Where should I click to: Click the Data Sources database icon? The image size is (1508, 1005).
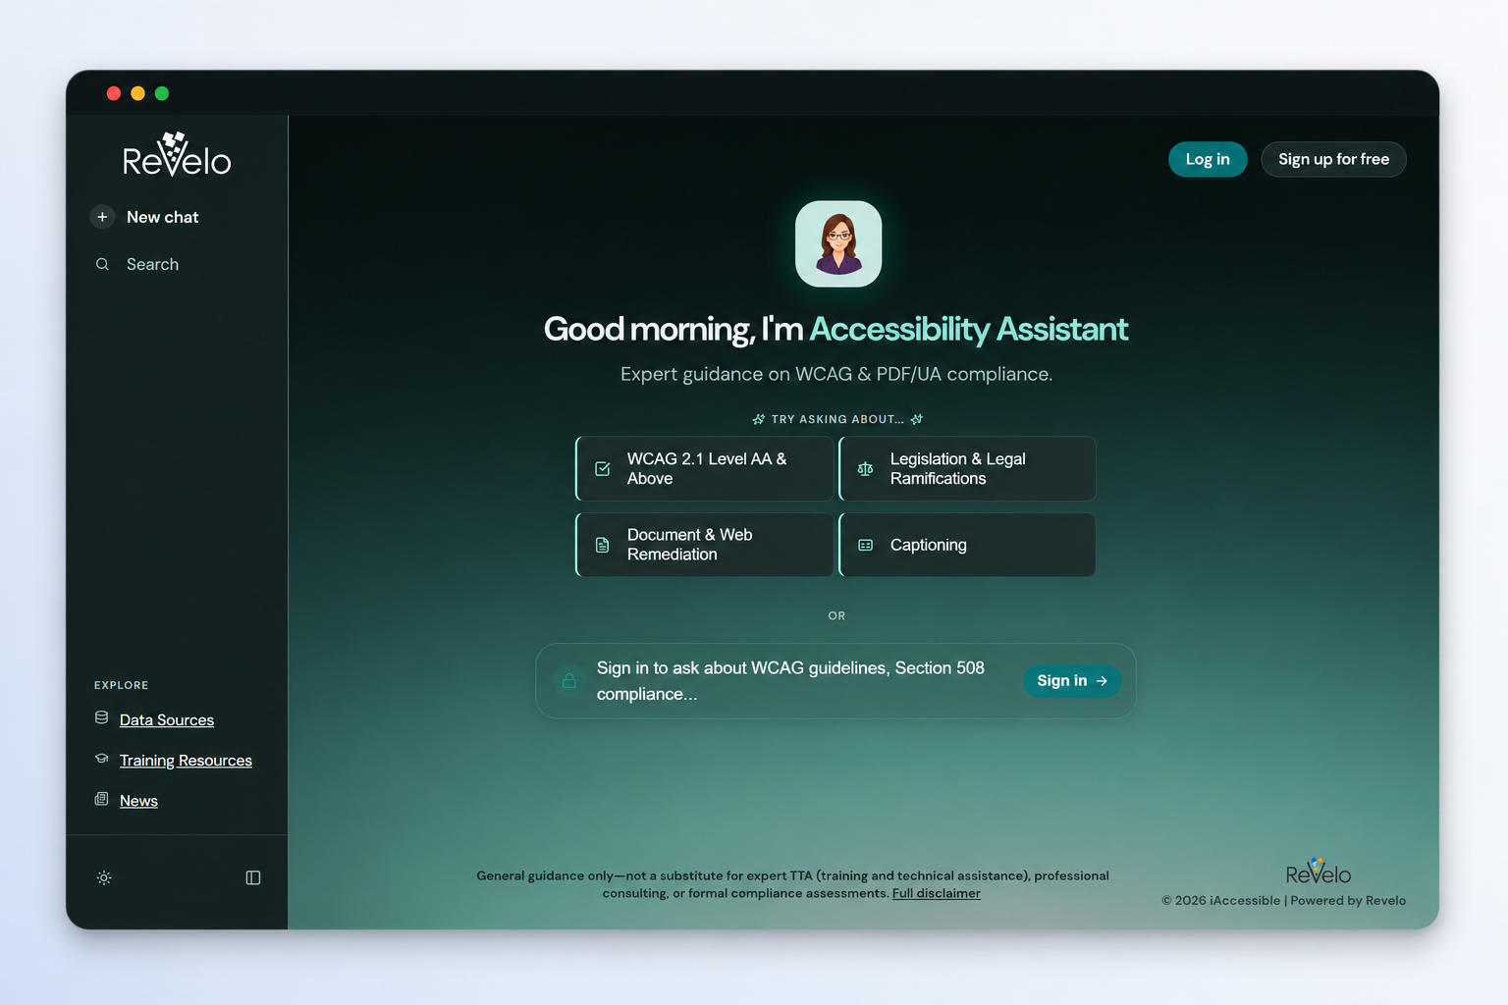101,718
